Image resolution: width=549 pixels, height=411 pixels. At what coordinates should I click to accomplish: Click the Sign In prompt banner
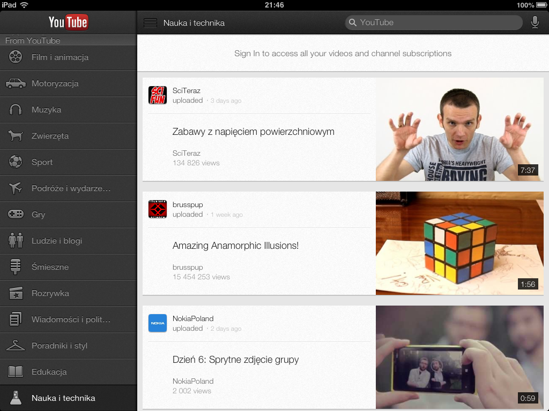click(343, 54)
